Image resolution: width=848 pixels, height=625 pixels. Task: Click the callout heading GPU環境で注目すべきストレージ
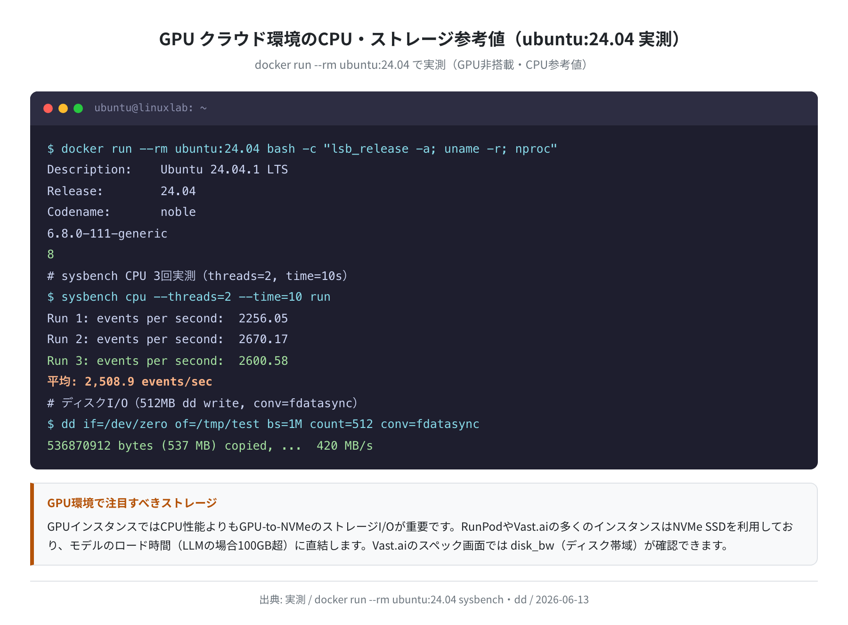132,503
